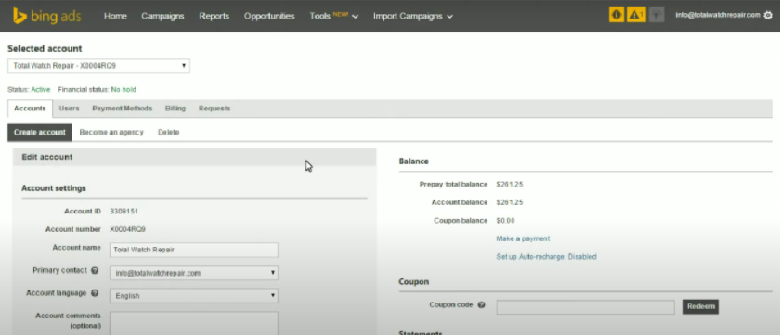Click the Primary contact help icon
The height and width of the screenshot is (335, 780).
coord(95,270)
